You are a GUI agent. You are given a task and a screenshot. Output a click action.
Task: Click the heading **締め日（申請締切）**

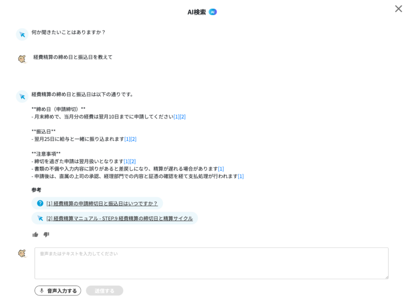(59, 109)
